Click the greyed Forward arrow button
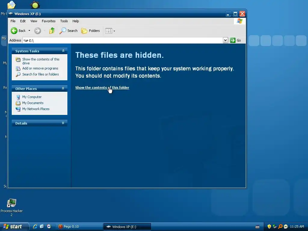308x231 pixels. pos(38,31)
